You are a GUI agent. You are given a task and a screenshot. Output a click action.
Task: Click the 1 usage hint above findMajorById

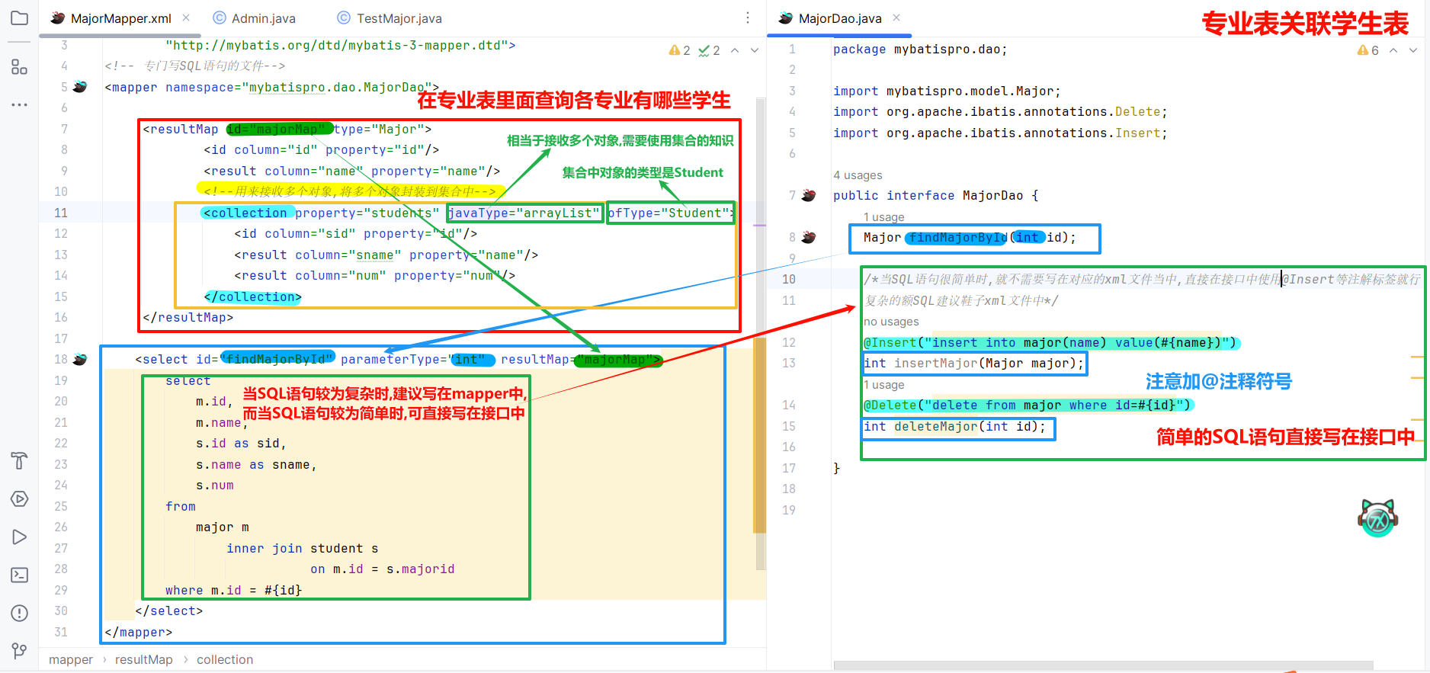click(884, 217)
